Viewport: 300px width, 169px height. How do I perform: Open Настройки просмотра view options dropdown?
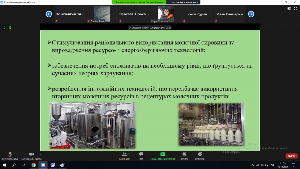[184, 2]
